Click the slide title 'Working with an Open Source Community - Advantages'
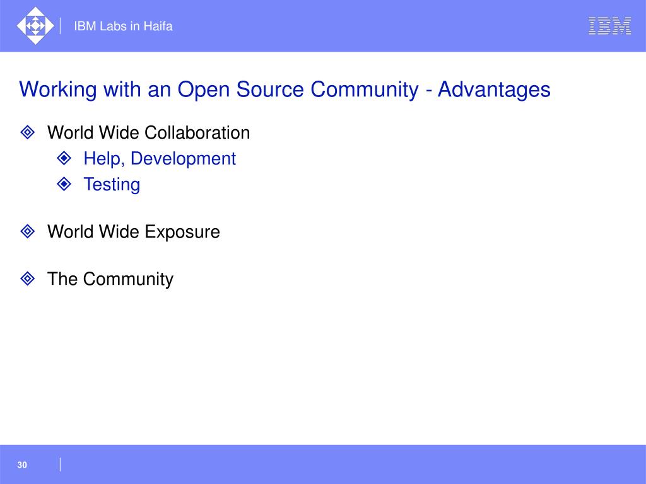646x484 pixels. (x=285, y=89)
